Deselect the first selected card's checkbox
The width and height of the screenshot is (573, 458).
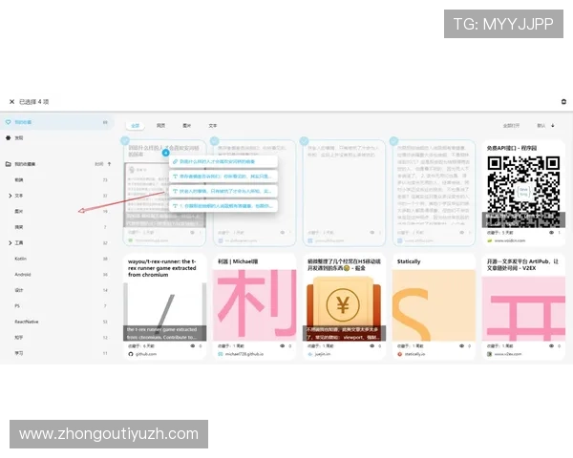tap(124, 141)
